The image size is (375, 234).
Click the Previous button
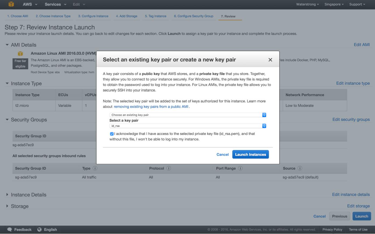click(x=339, y=216)
